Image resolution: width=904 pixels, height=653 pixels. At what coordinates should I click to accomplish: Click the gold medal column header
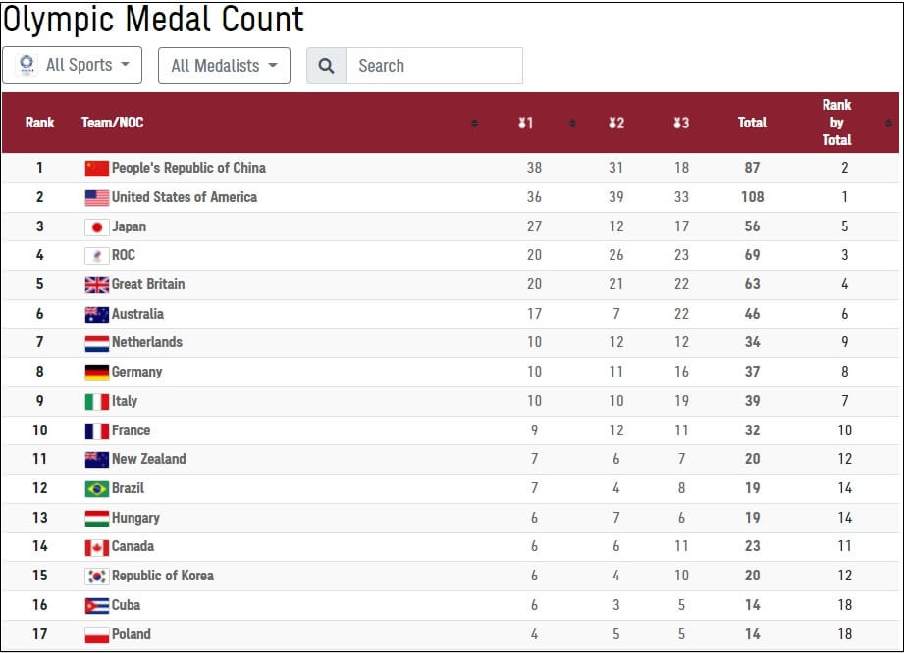tap(526, 123)
